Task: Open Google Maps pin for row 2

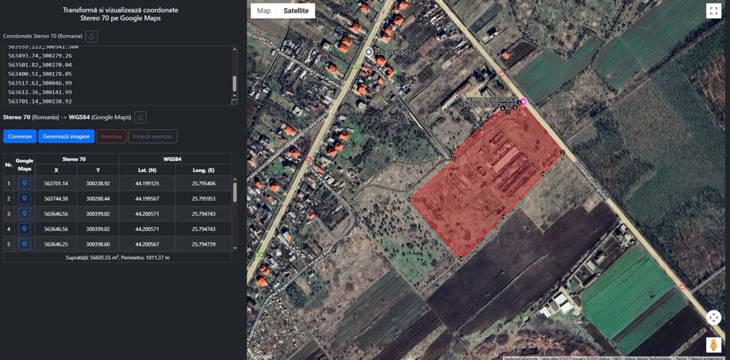Action: 24,198
